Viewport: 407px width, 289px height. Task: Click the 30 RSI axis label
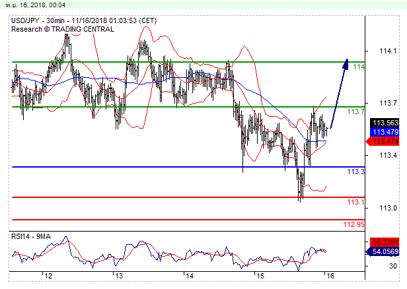tap(393, 266)
